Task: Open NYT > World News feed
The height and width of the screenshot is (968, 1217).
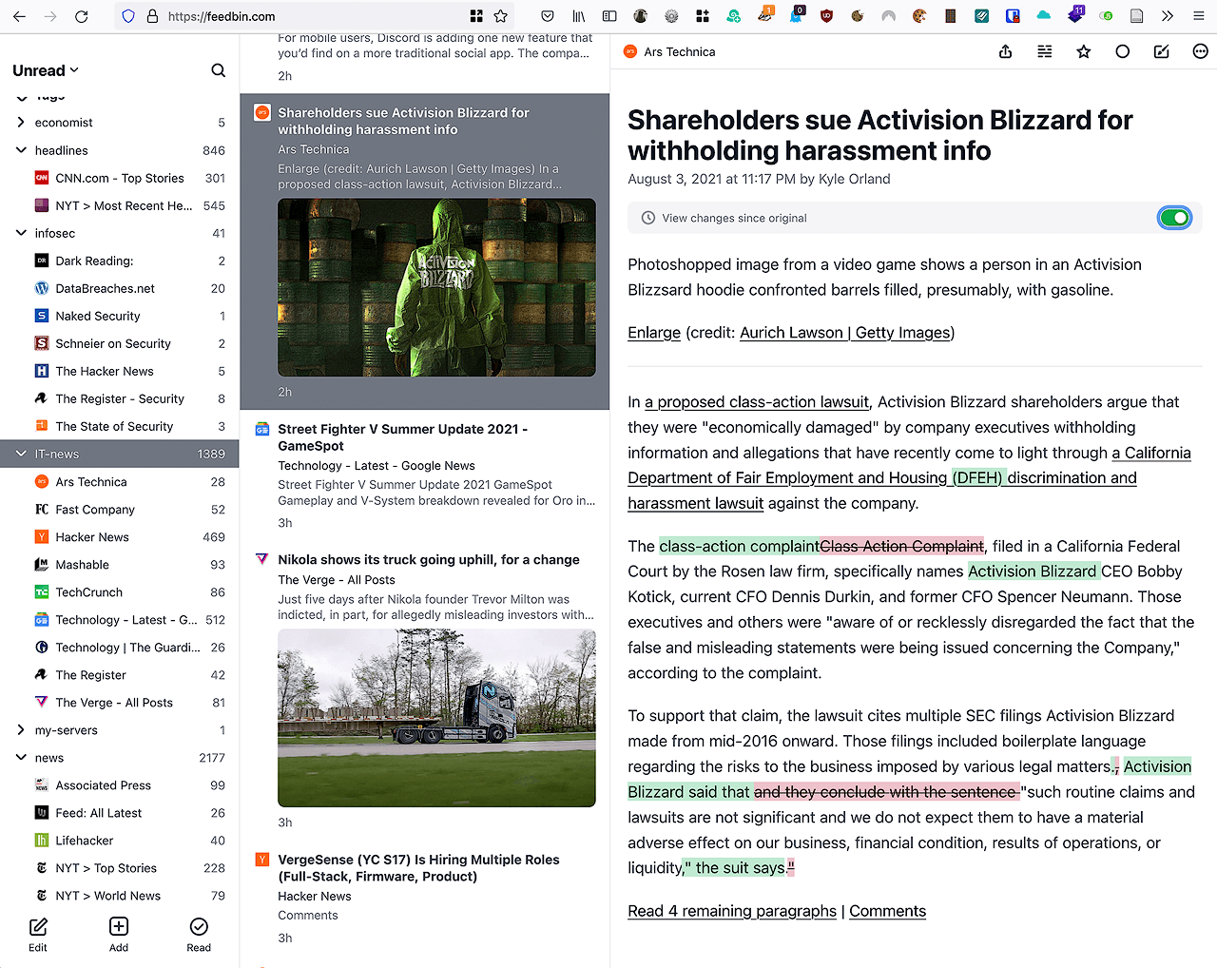Action: 120,896
